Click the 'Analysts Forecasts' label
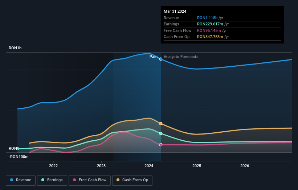 pos(181,57)
